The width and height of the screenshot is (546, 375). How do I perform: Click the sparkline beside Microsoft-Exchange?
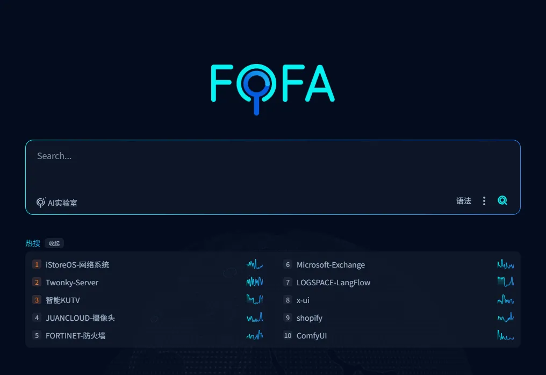click(x=505, y=264)
